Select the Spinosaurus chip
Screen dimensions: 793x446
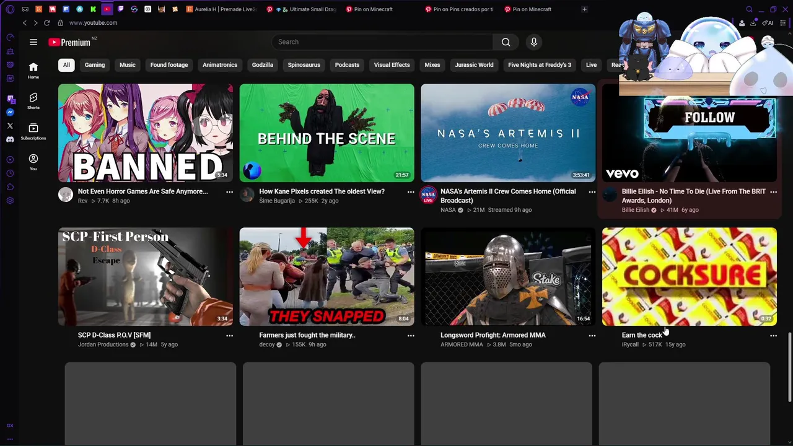304,65
